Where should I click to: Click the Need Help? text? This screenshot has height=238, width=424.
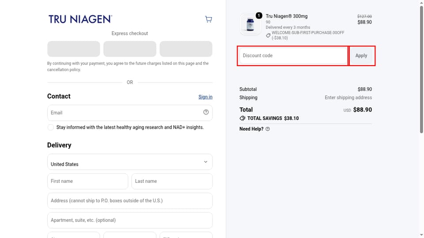(251, 129)
